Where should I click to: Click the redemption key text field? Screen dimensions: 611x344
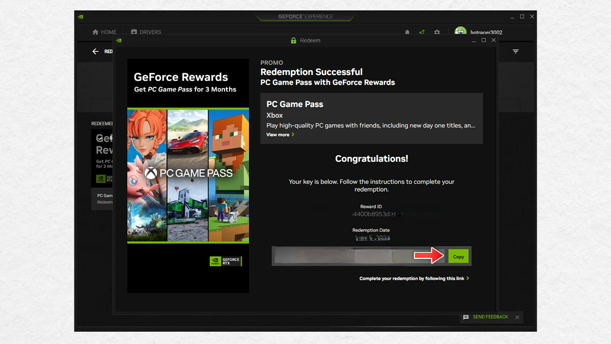pos(359,256)
